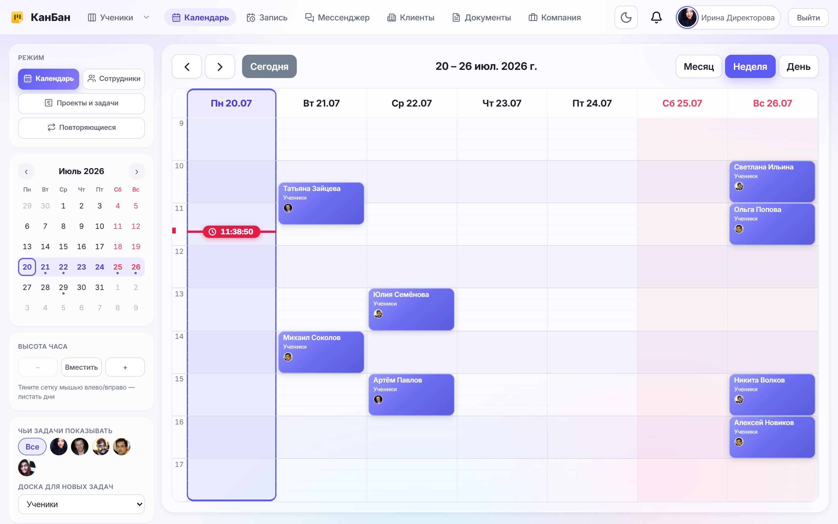Image resolution: width=838 pixels, height=524 pixels.
Task: Switch mode to Сотрудники
Action: (114, 79)
